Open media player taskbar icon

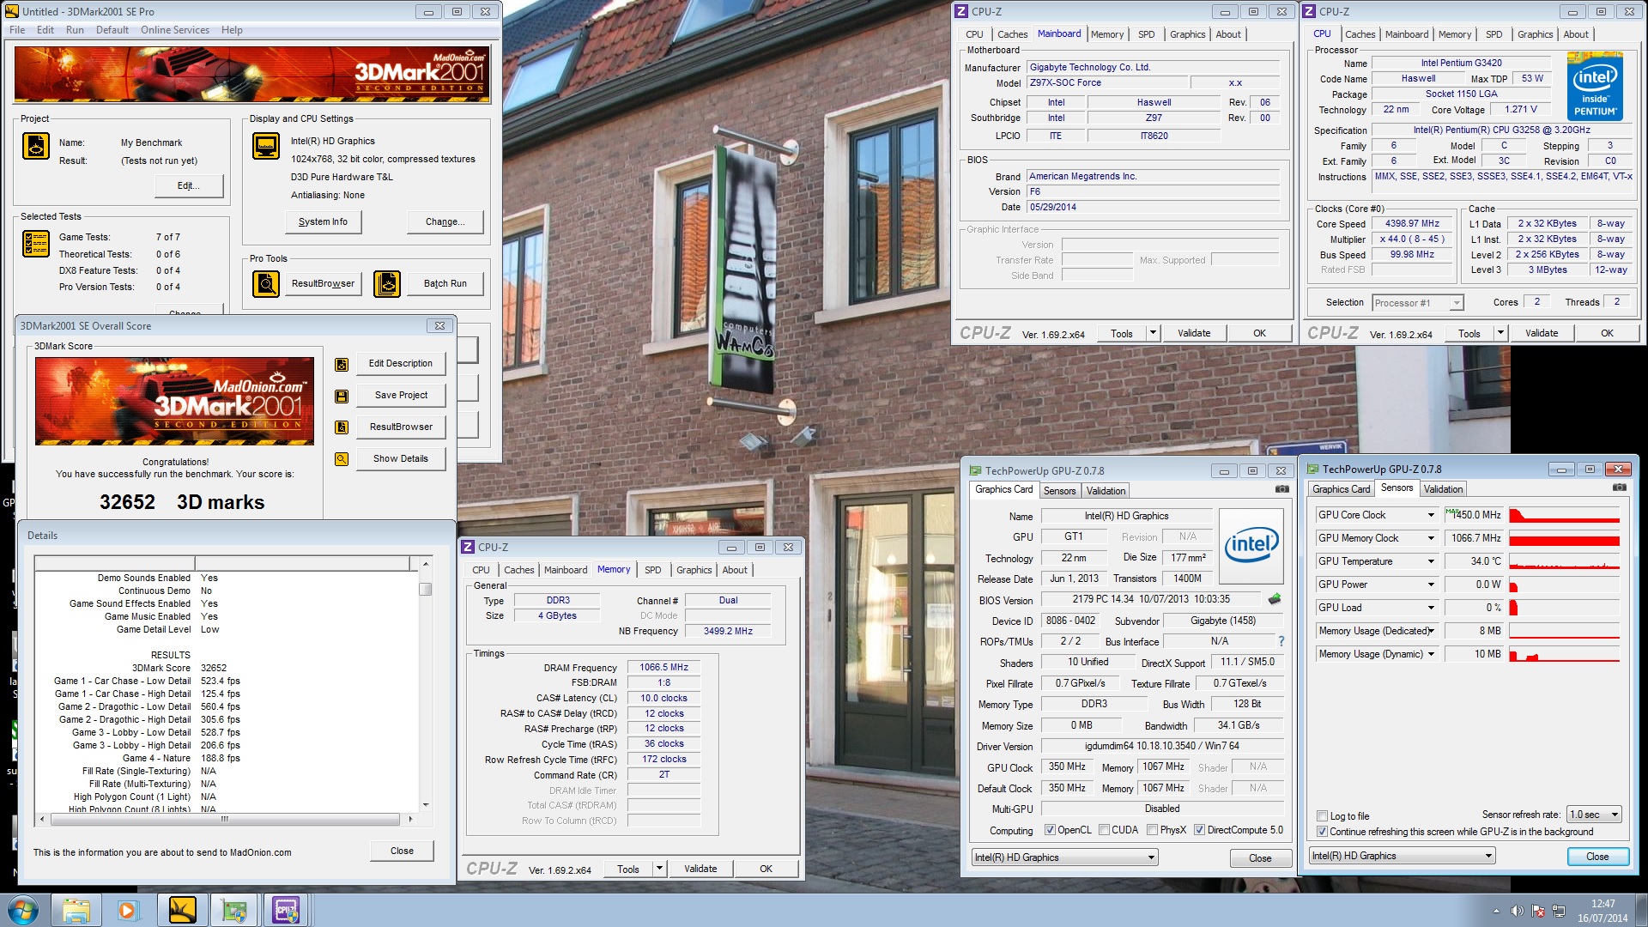coord(128,910)
